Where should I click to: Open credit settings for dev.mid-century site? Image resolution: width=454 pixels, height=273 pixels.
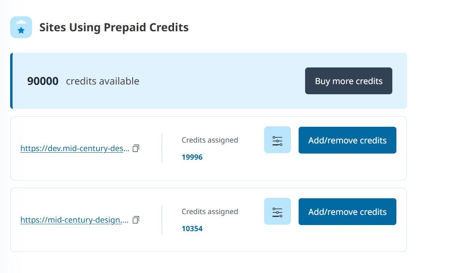278,140
